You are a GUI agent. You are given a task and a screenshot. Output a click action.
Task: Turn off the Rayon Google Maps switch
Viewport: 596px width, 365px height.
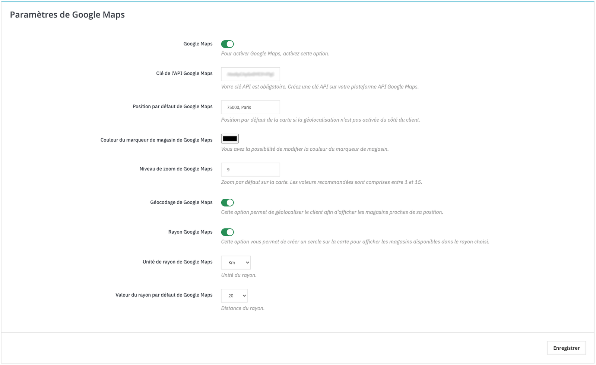[227, 232]
